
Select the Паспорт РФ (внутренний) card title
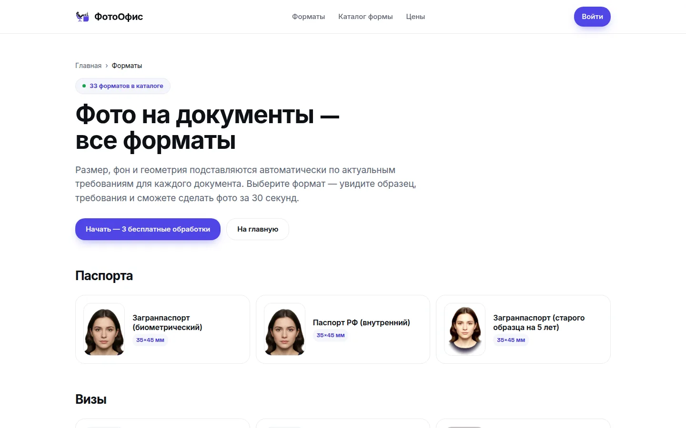pyautogui.click(x=362, y=322)
